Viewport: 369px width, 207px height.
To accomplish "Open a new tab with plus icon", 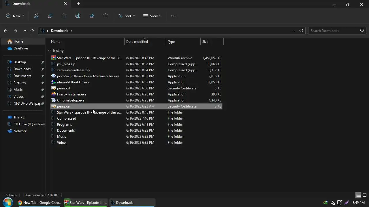I will coord(78,4).
